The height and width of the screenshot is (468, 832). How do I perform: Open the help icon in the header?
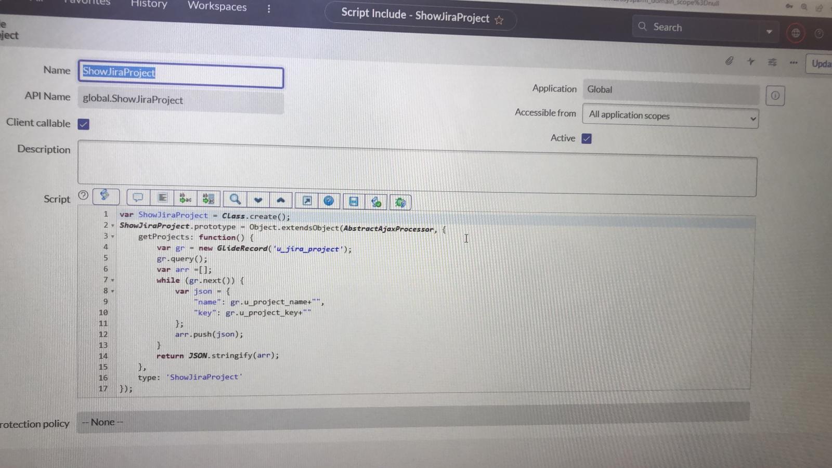coord(819,33)
